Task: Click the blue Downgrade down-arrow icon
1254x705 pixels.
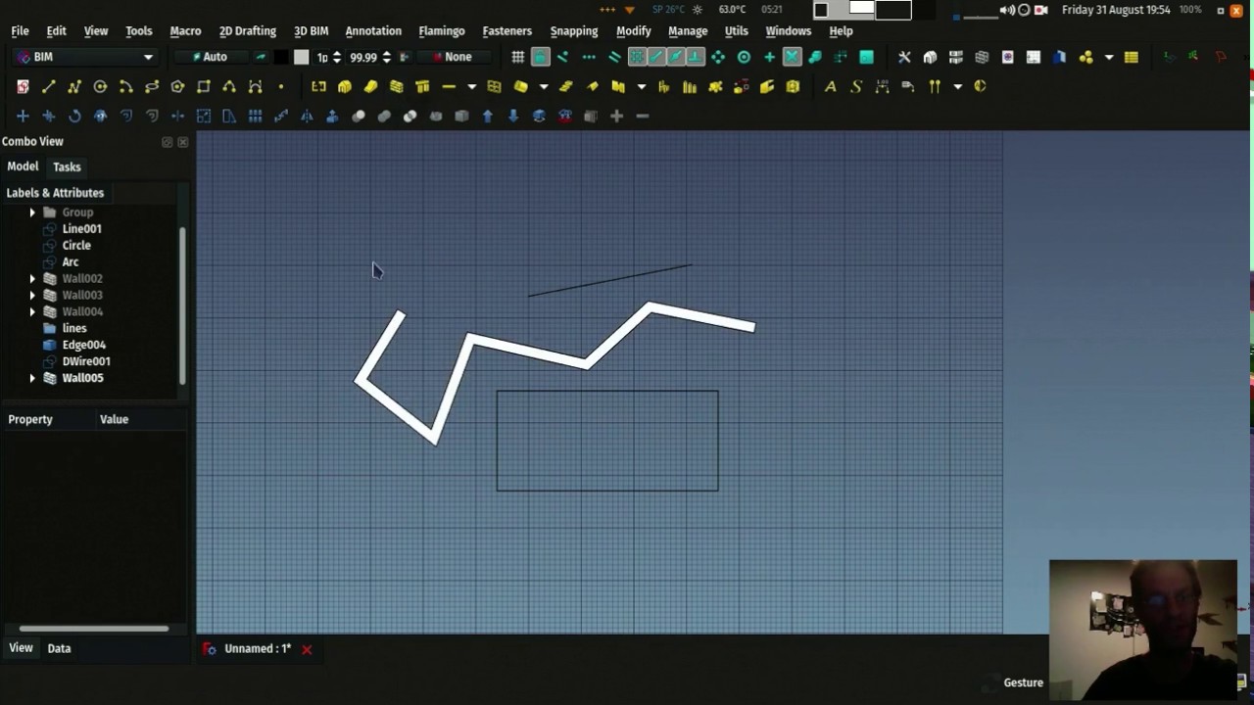Action: (x=513, y=117)
